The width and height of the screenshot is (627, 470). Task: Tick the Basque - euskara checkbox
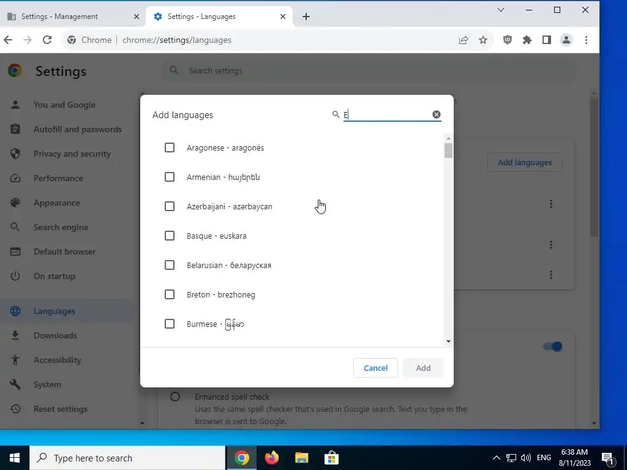point(170,236)
